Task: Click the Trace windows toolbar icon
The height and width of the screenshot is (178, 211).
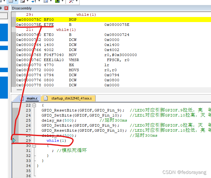Action: [x=45, y=2]
